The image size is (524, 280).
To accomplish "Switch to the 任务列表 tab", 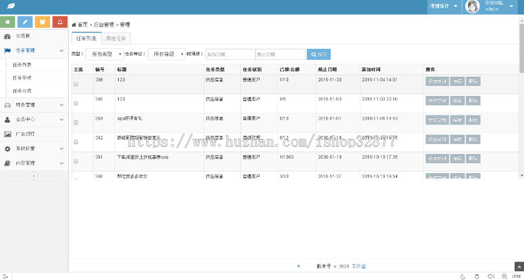I will point(87,38).
